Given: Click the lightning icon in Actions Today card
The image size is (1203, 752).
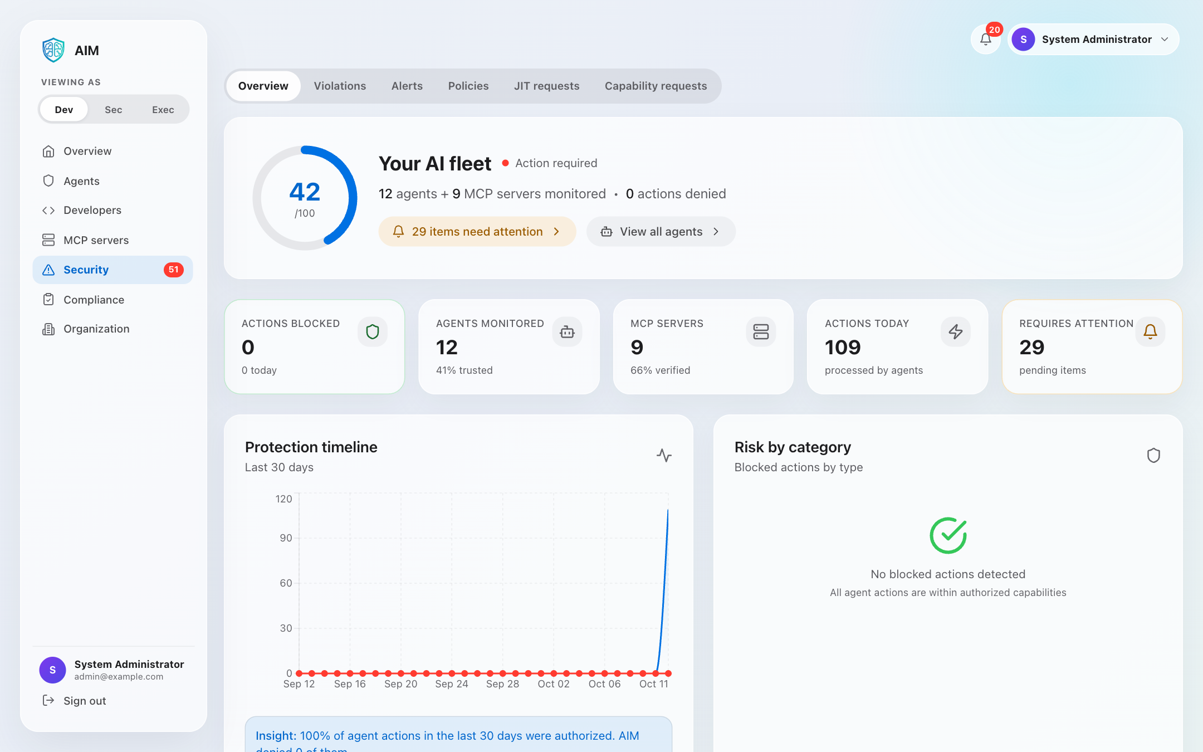Looking at the screenshot, I should click(956, 332).
